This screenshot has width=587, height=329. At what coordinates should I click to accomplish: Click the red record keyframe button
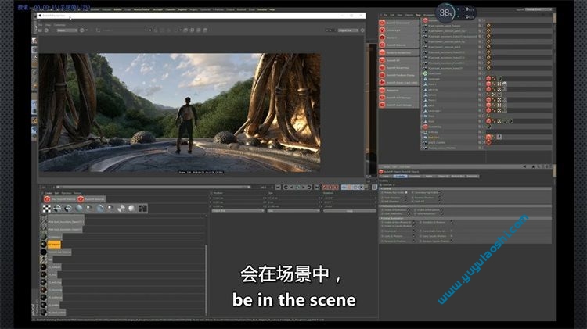326,187
